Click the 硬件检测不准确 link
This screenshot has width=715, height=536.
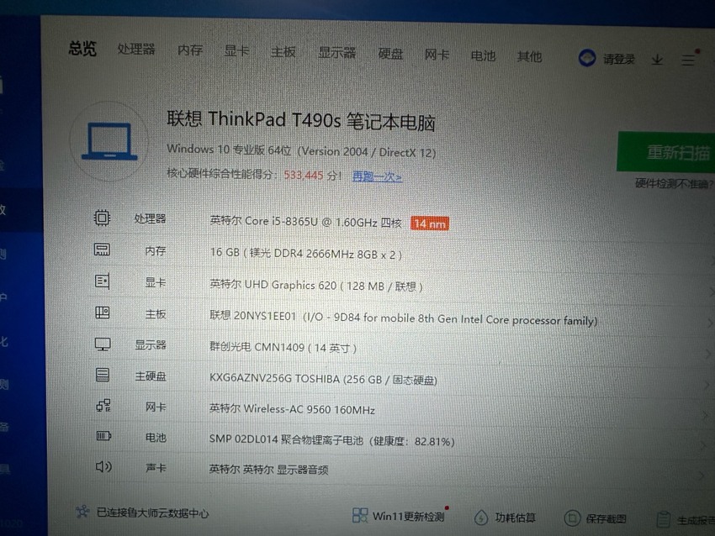click(x=675, y=183)
